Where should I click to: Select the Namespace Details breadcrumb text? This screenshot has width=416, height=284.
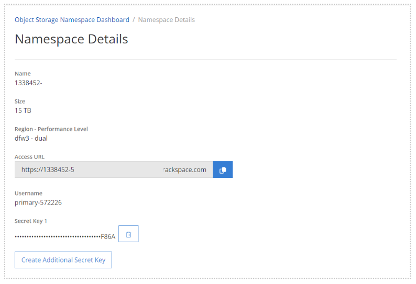coord(166,20)
